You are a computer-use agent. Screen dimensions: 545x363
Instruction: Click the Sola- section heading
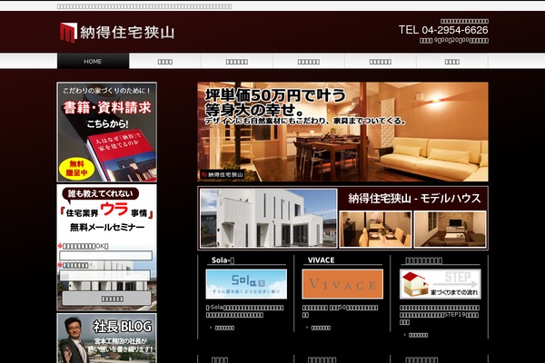click(x=223, y=260)
